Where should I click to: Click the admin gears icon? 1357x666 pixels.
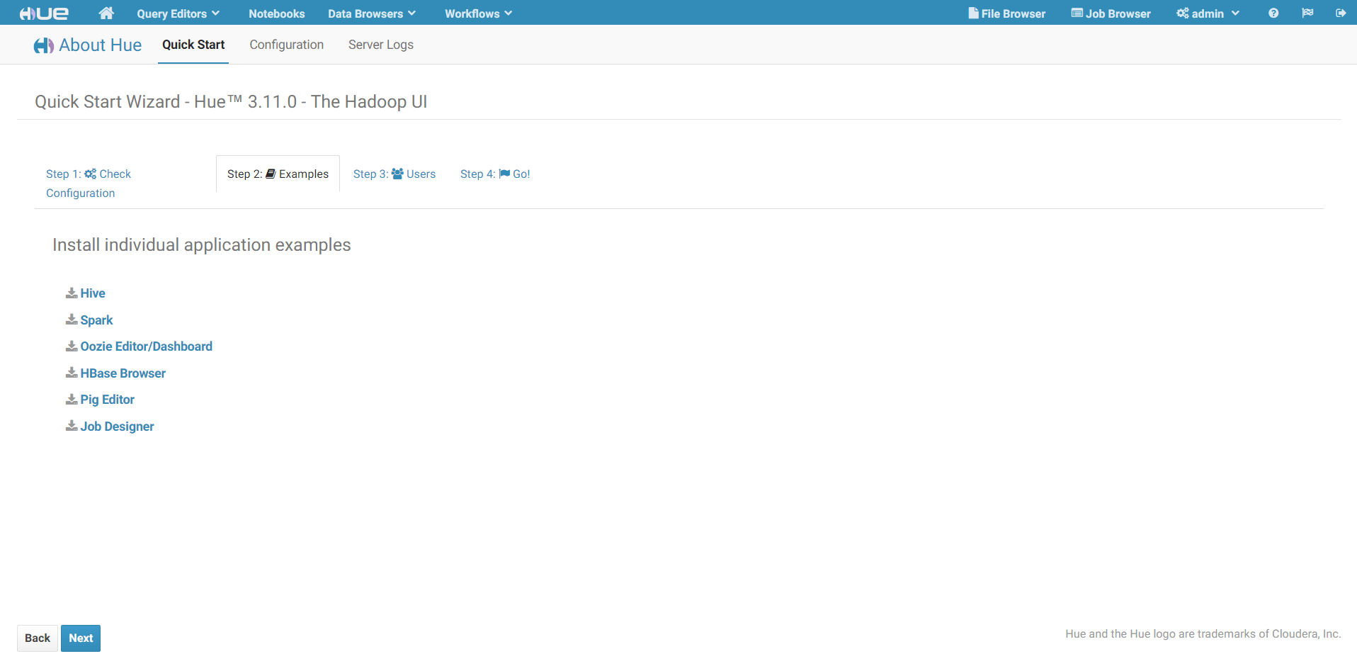(x=1183, y=13)
